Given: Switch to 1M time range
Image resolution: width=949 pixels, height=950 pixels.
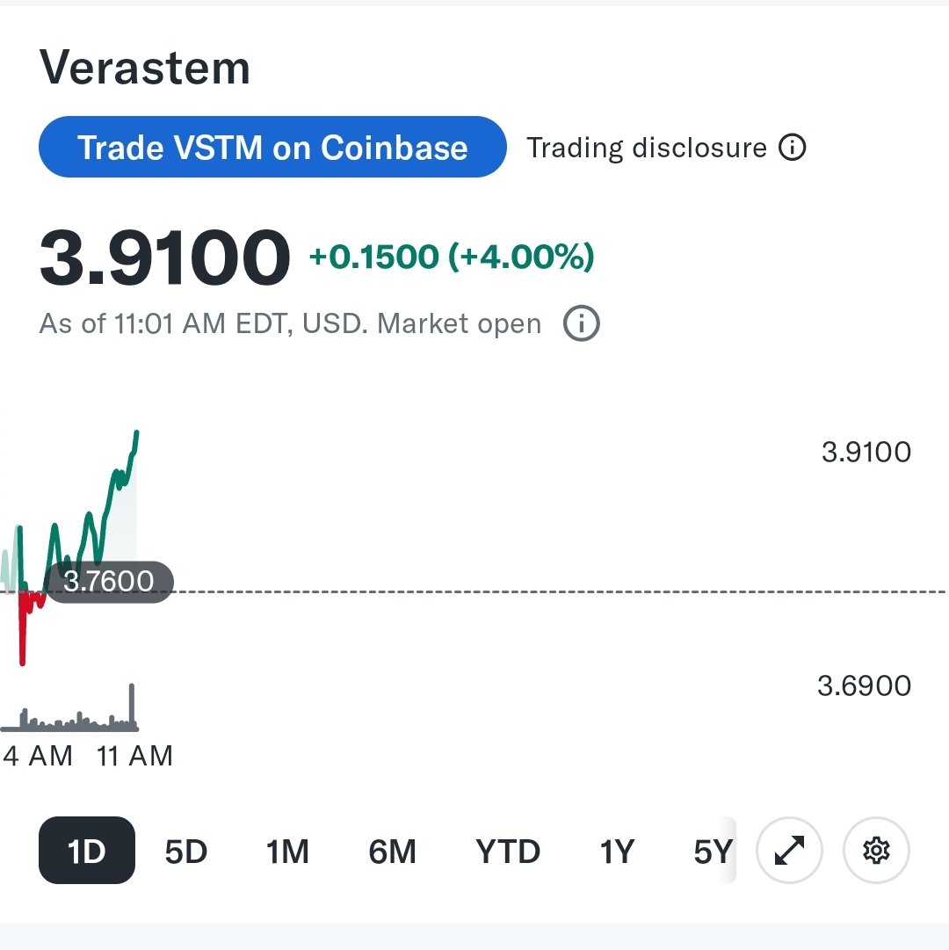Looking at the screenshot, I should (287, 852).
